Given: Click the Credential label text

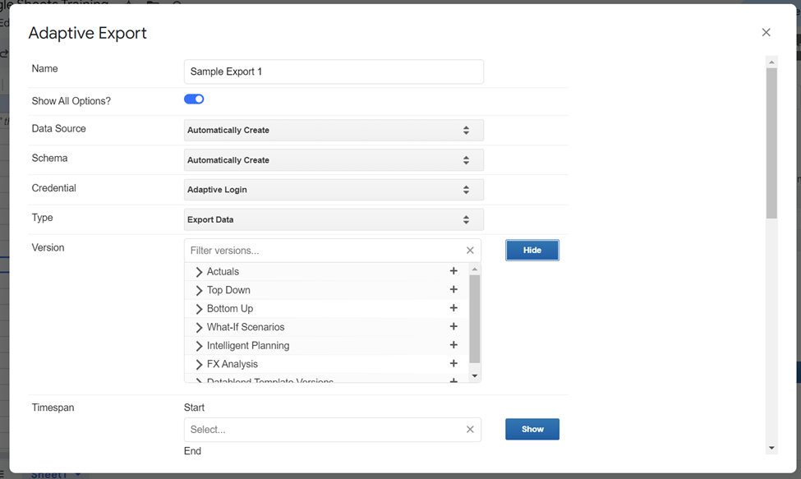Looking at the screenshot, I should point(53,188).
